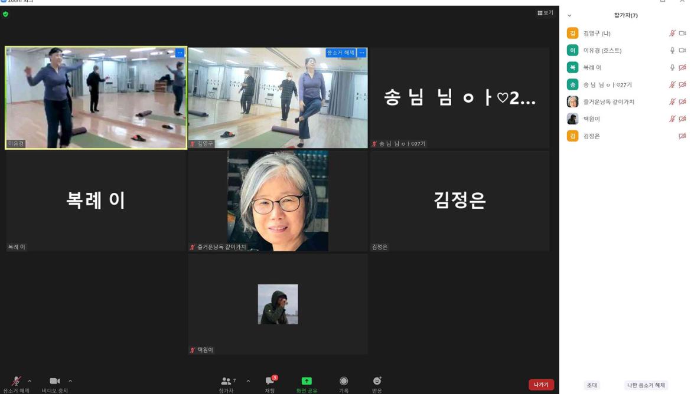Open the 보기 view menu
The image size is (691, 394).
[543, 11]
